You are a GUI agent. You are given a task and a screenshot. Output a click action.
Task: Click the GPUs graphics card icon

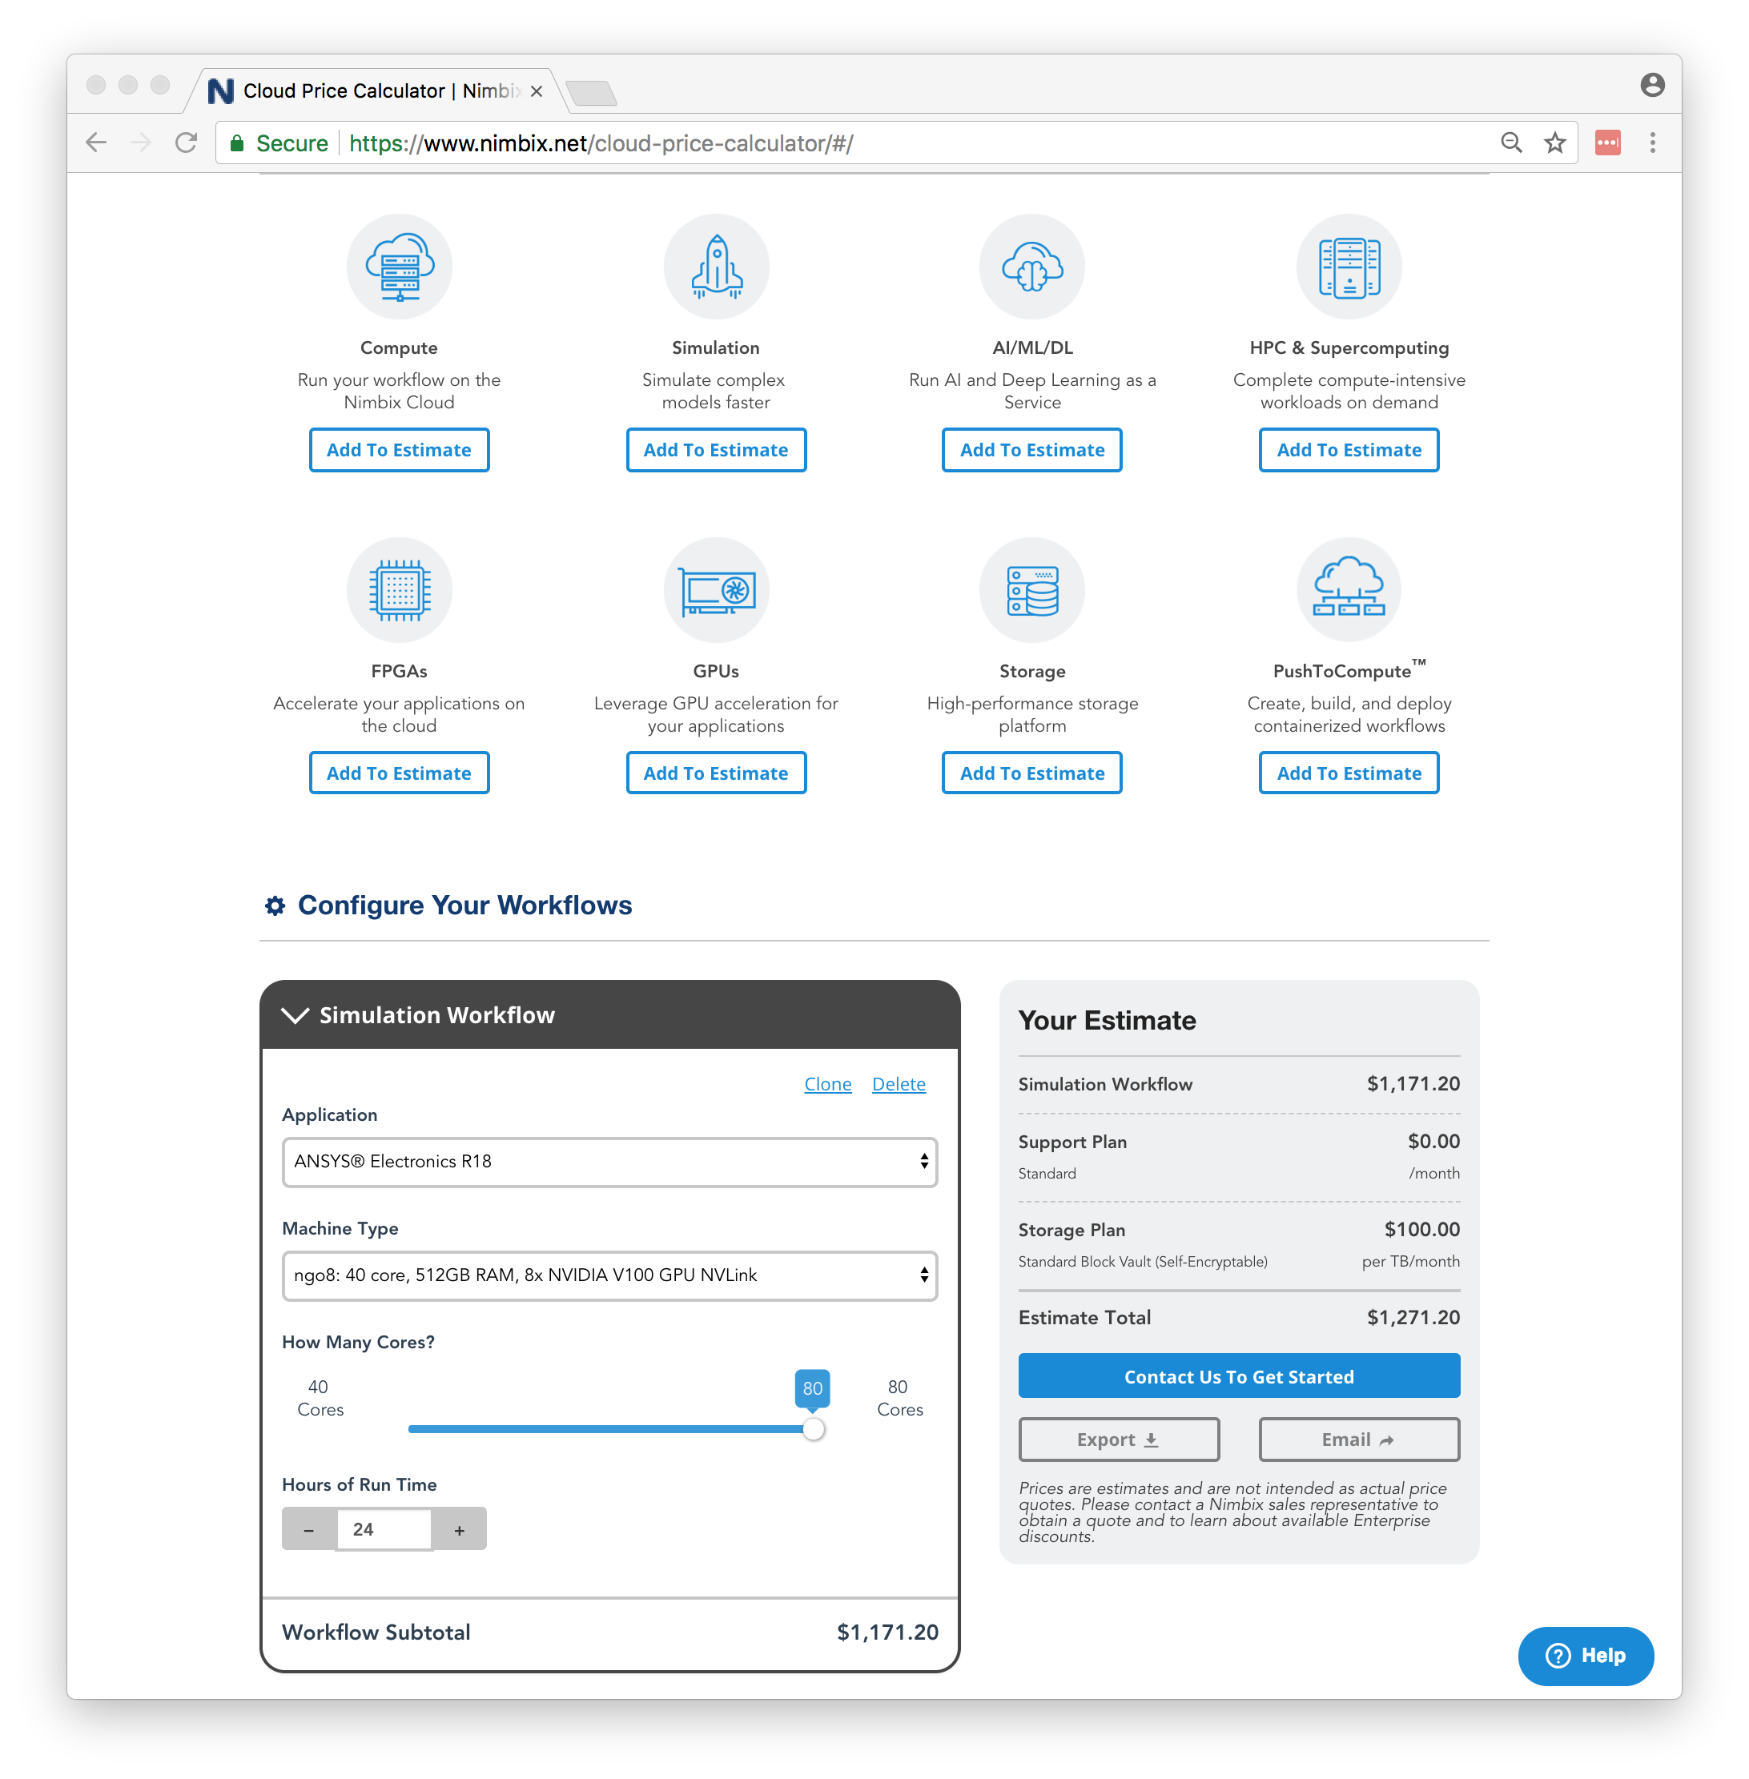pos(716,589)
